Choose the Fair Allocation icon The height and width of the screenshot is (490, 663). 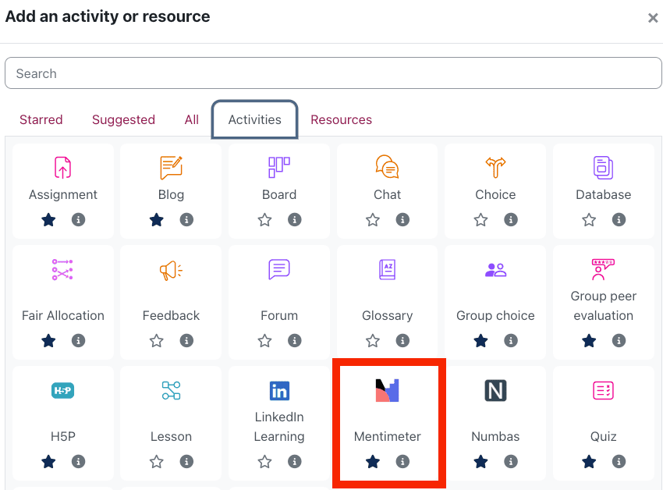click(x=62, y=269)
